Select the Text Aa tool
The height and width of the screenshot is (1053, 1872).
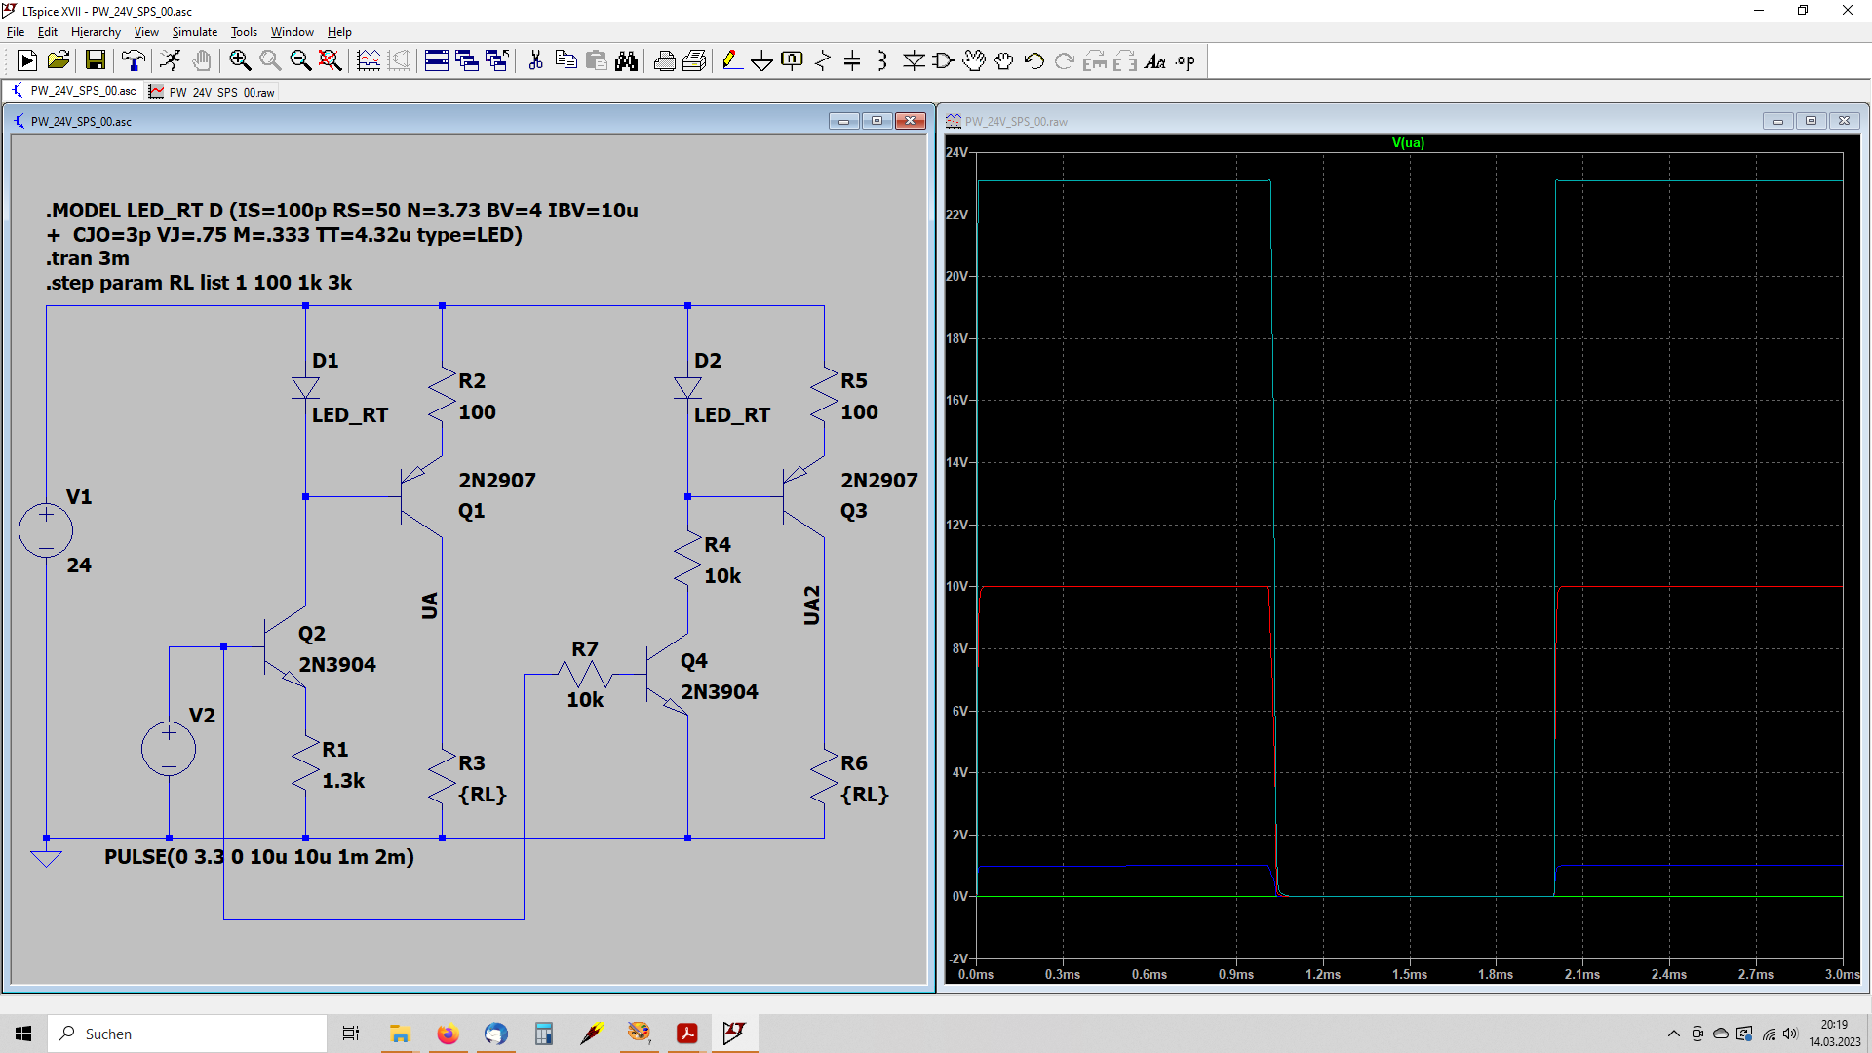click(1155, 60)
